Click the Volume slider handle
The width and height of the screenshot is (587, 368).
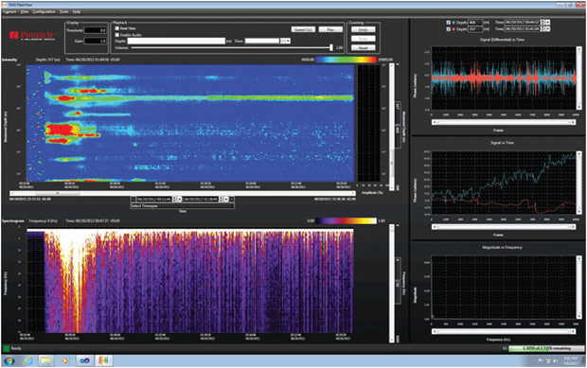tap(331, 47)
